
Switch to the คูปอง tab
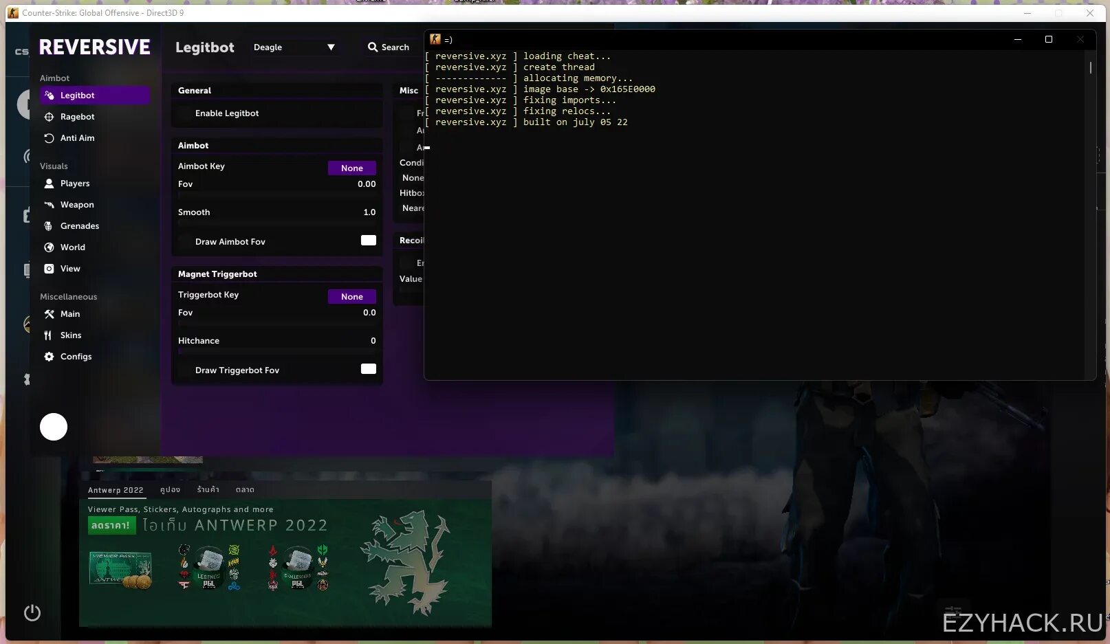170,490
